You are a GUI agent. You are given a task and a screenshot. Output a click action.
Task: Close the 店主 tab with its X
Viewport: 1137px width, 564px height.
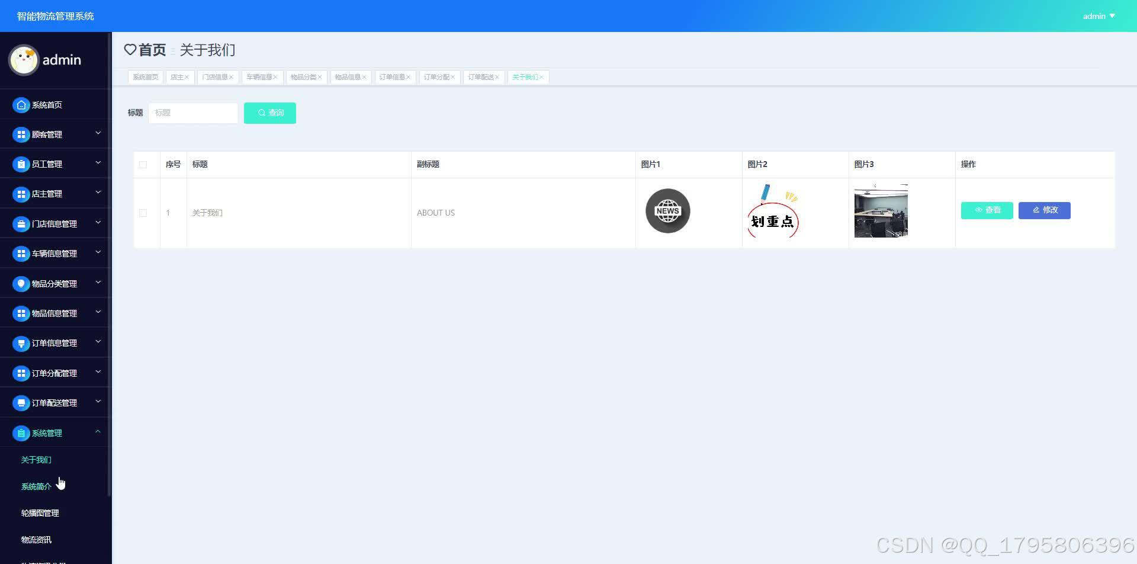pos(187,77)
